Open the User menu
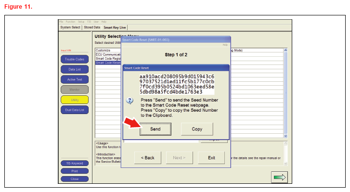 [96, 22]
